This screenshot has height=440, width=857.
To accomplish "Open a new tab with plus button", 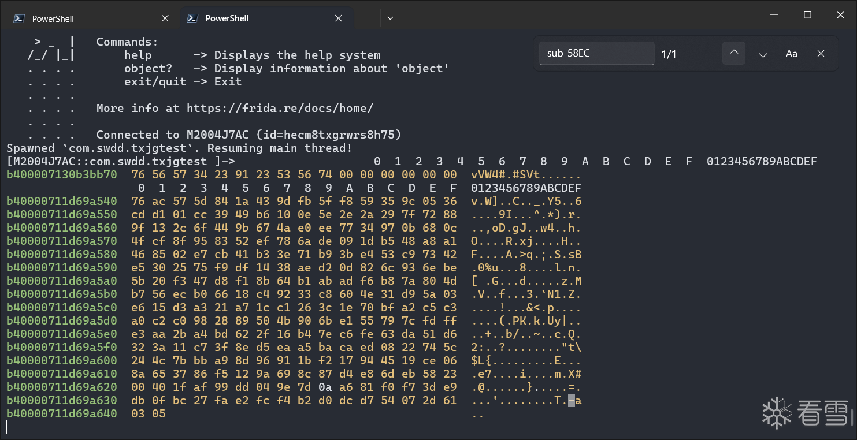I will click(x=369, y=18).
